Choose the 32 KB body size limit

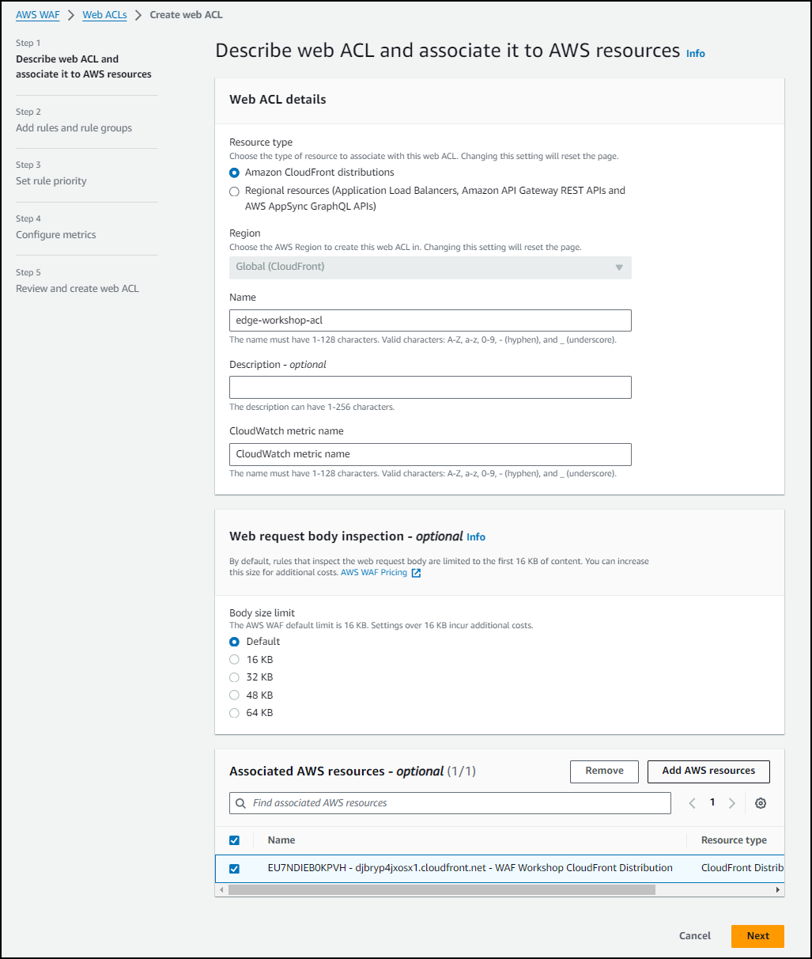click(234, 677)
